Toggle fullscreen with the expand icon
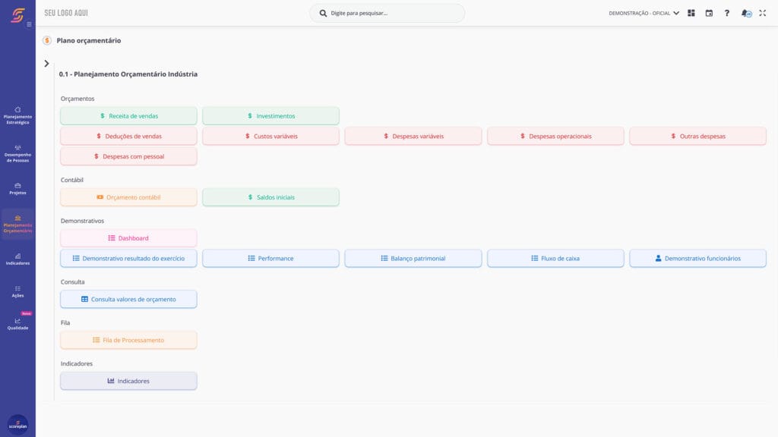The image size is (778, 437). (763, 14)
